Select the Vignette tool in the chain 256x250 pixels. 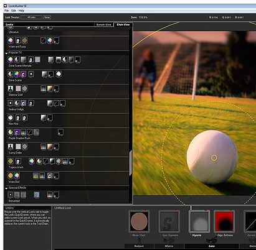[199, 221]
